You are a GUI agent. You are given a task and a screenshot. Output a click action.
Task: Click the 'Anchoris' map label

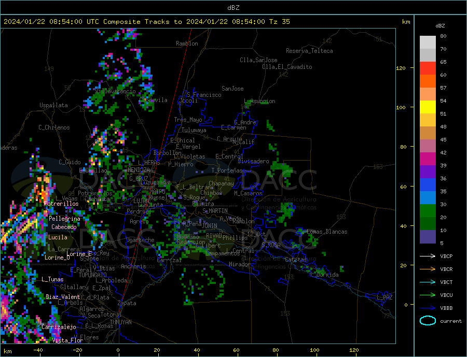coord(133,266)
